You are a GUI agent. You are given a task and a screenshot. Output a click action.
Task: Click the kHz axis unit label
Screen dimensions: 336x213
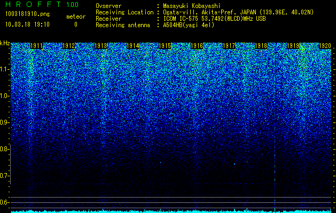5,43
